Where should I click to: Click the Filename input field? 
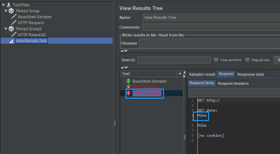pyautogui.click(x=209, y=43)
